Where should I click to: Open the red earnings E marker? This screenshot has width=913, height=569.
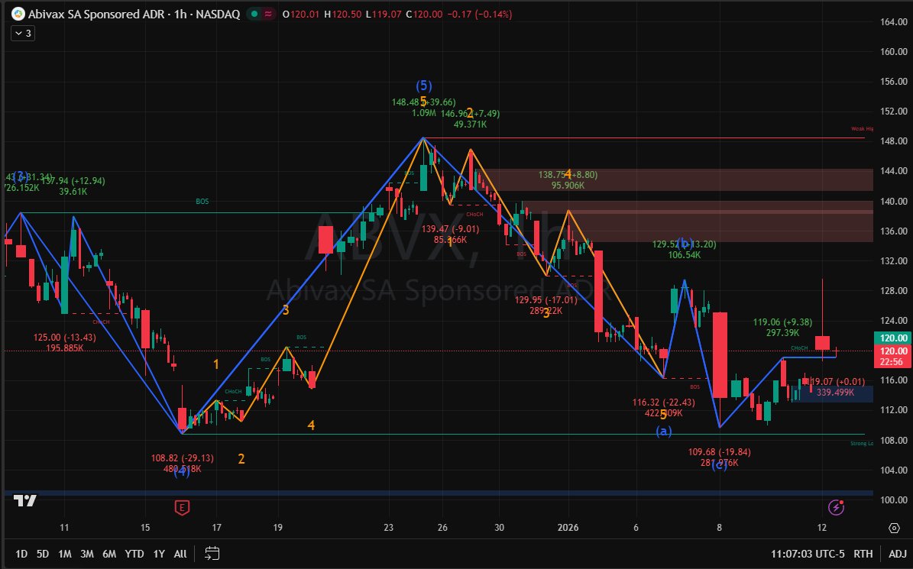[183, 508]
